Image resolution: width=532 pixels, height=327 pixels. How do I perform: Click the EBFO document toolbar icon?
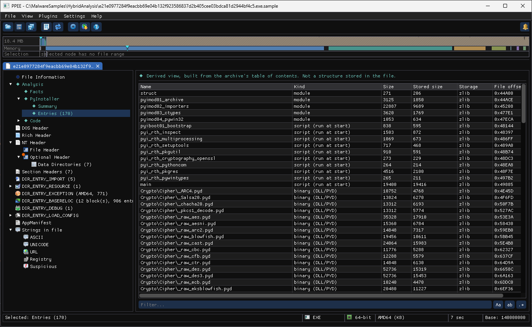(46, 27)
